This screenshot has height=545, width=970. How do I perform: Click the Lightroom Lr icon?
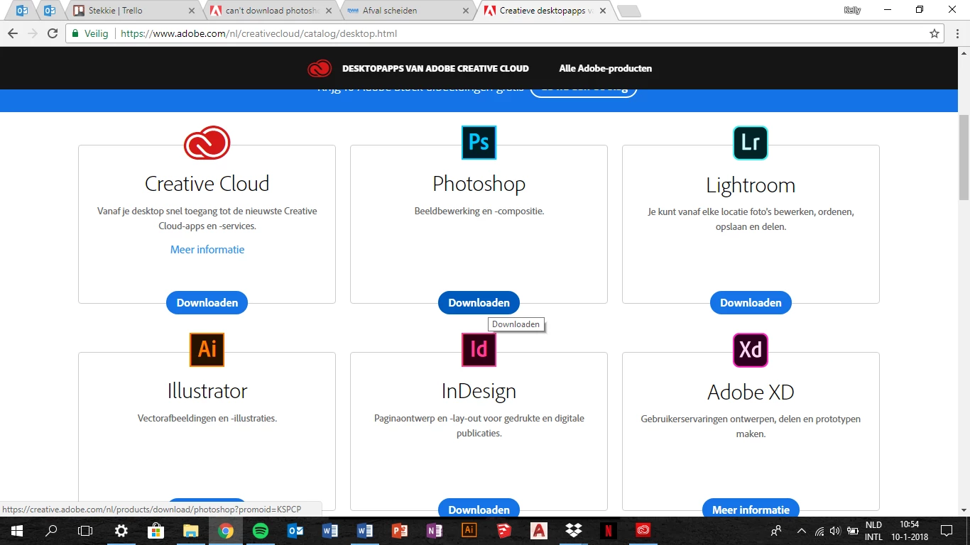[x=751, y=143]
